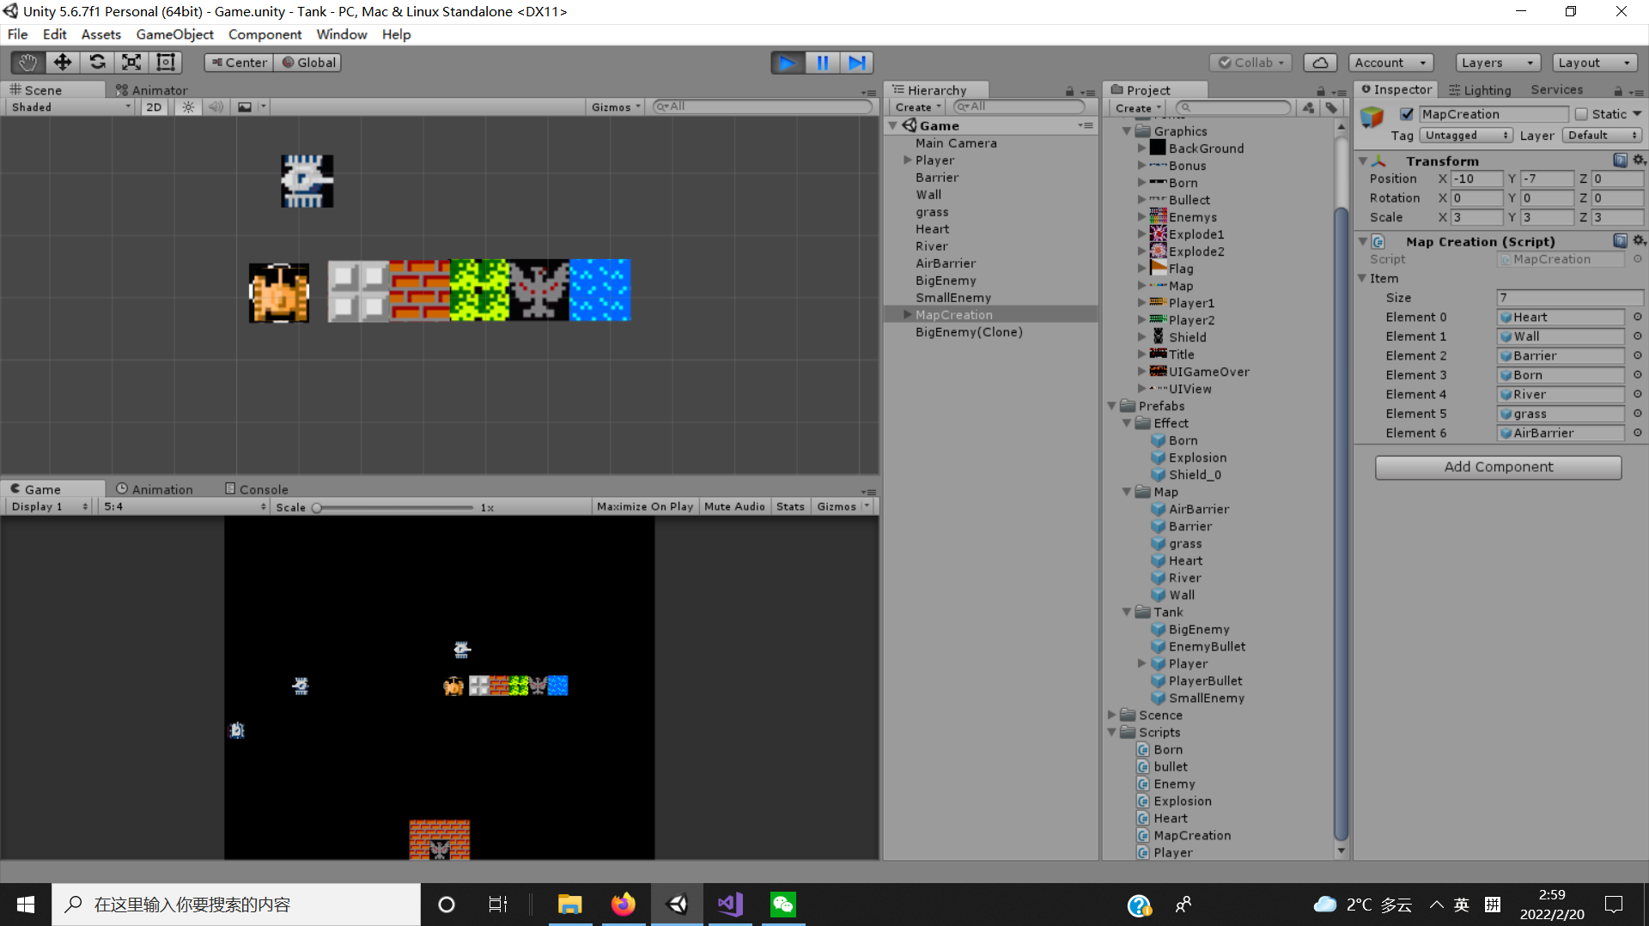Collapse the Item array foldout

1362,278
